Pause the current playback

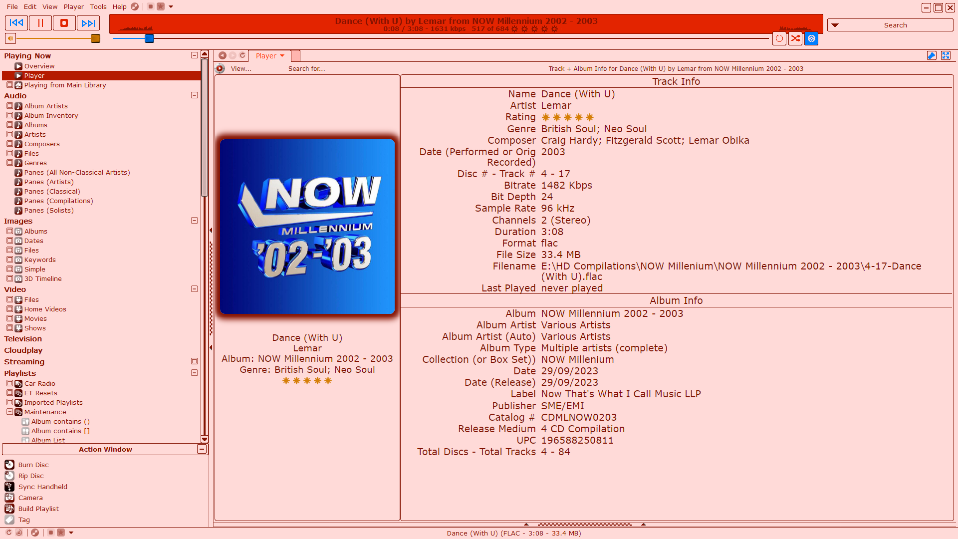click(40, 23)
